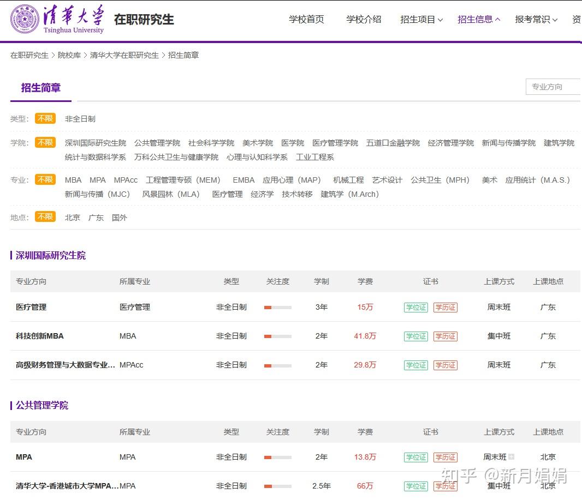This screenshot has width=582, height=500.
Task: Filter by MPAcc major
Action: coord(126,180)
